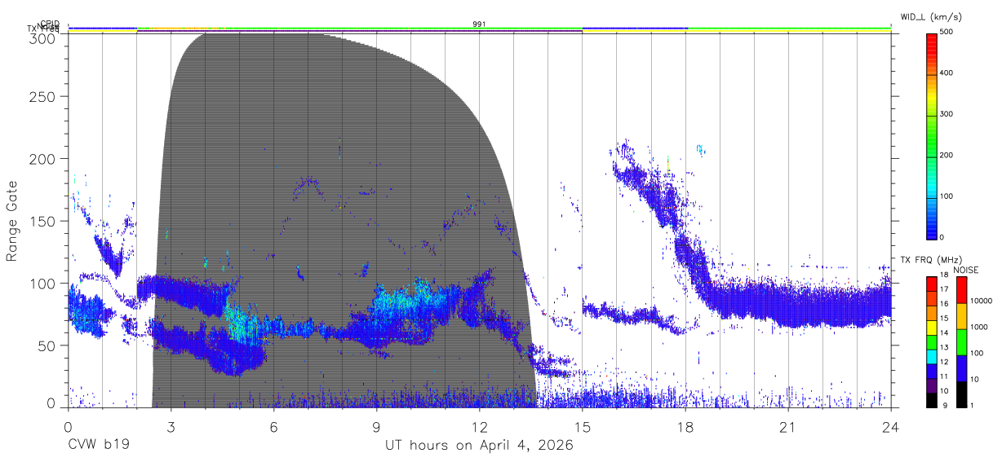Click the blue segment of the NOISE legend
This screenshot has width=1002, height=462.
pyautogui.click(x=960, y=368)
